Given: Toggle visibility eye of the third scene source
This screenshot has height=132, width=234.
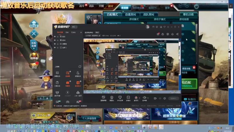Looking at the screenshot, I should [55, 44].
